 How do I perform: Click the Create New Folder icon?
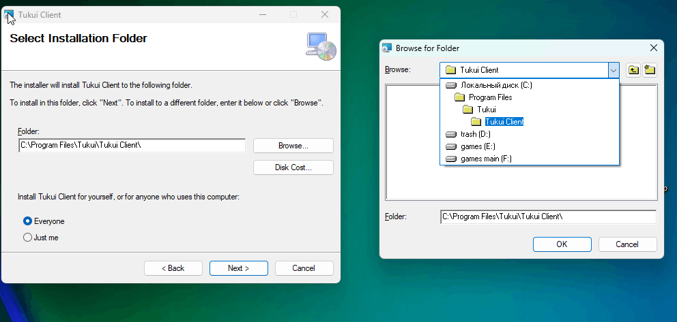tap(650, 69)
